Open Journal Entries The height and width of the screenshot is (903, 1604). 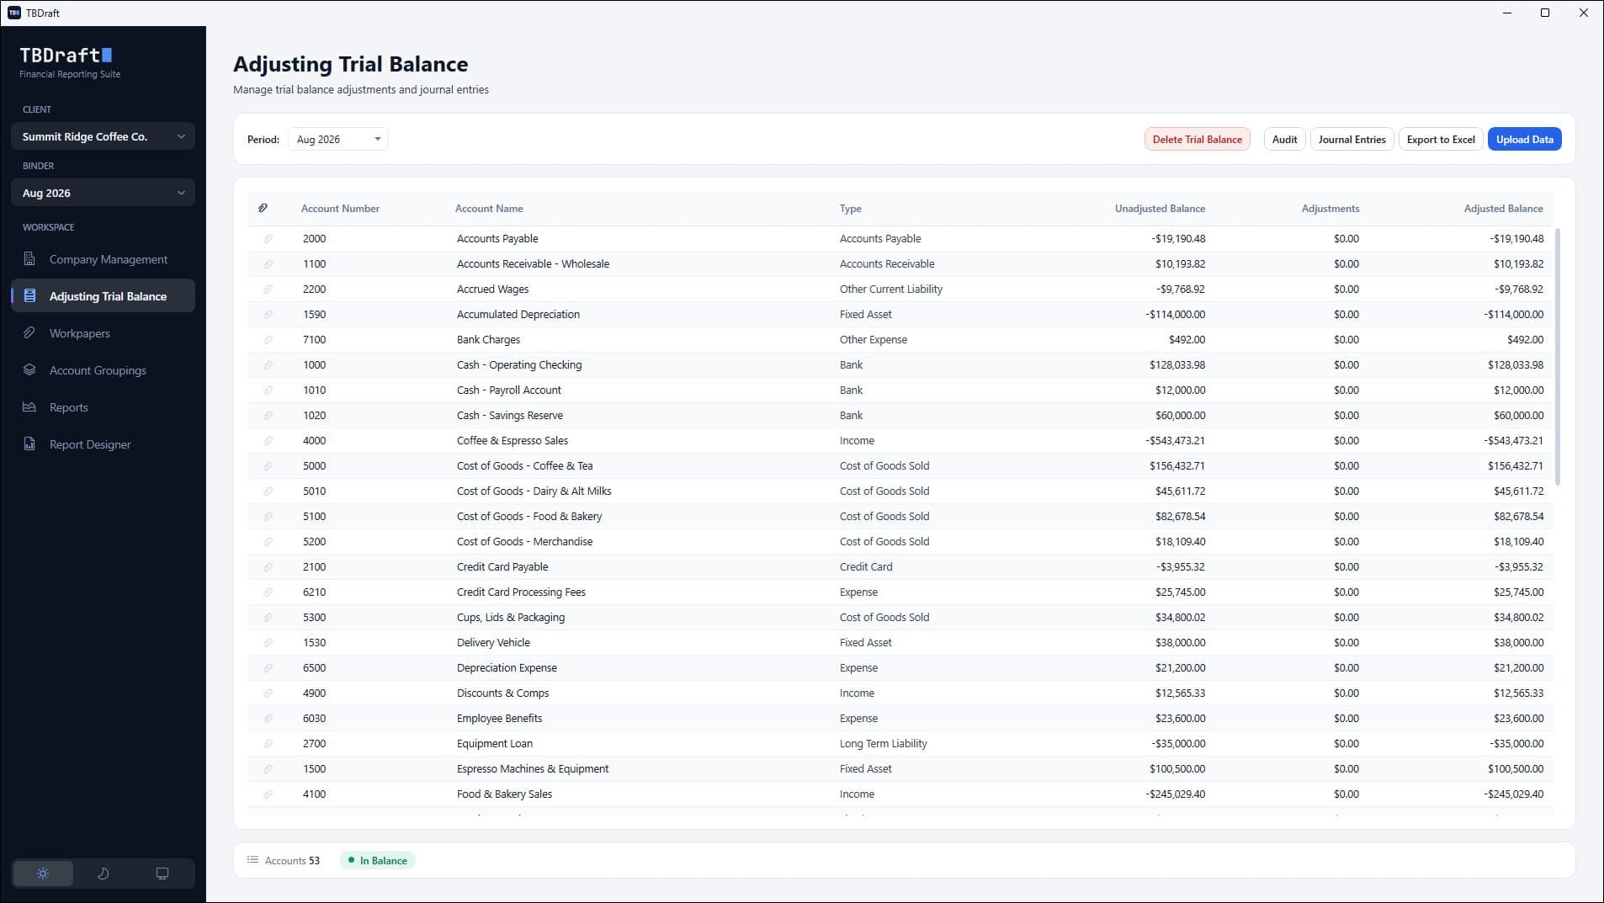(1352, 140)
